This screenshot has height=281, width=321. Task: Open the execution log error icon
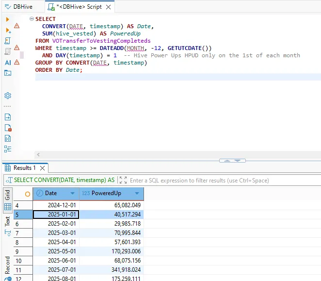[x=8, y=128]
